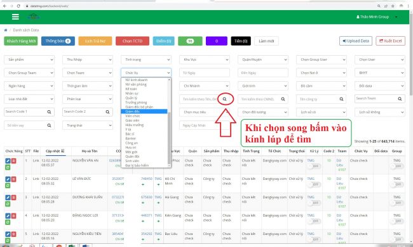Click red delete icon for row 2
Image resolution: width=413 pixels, height=247 pixels.
coord(14,179)
